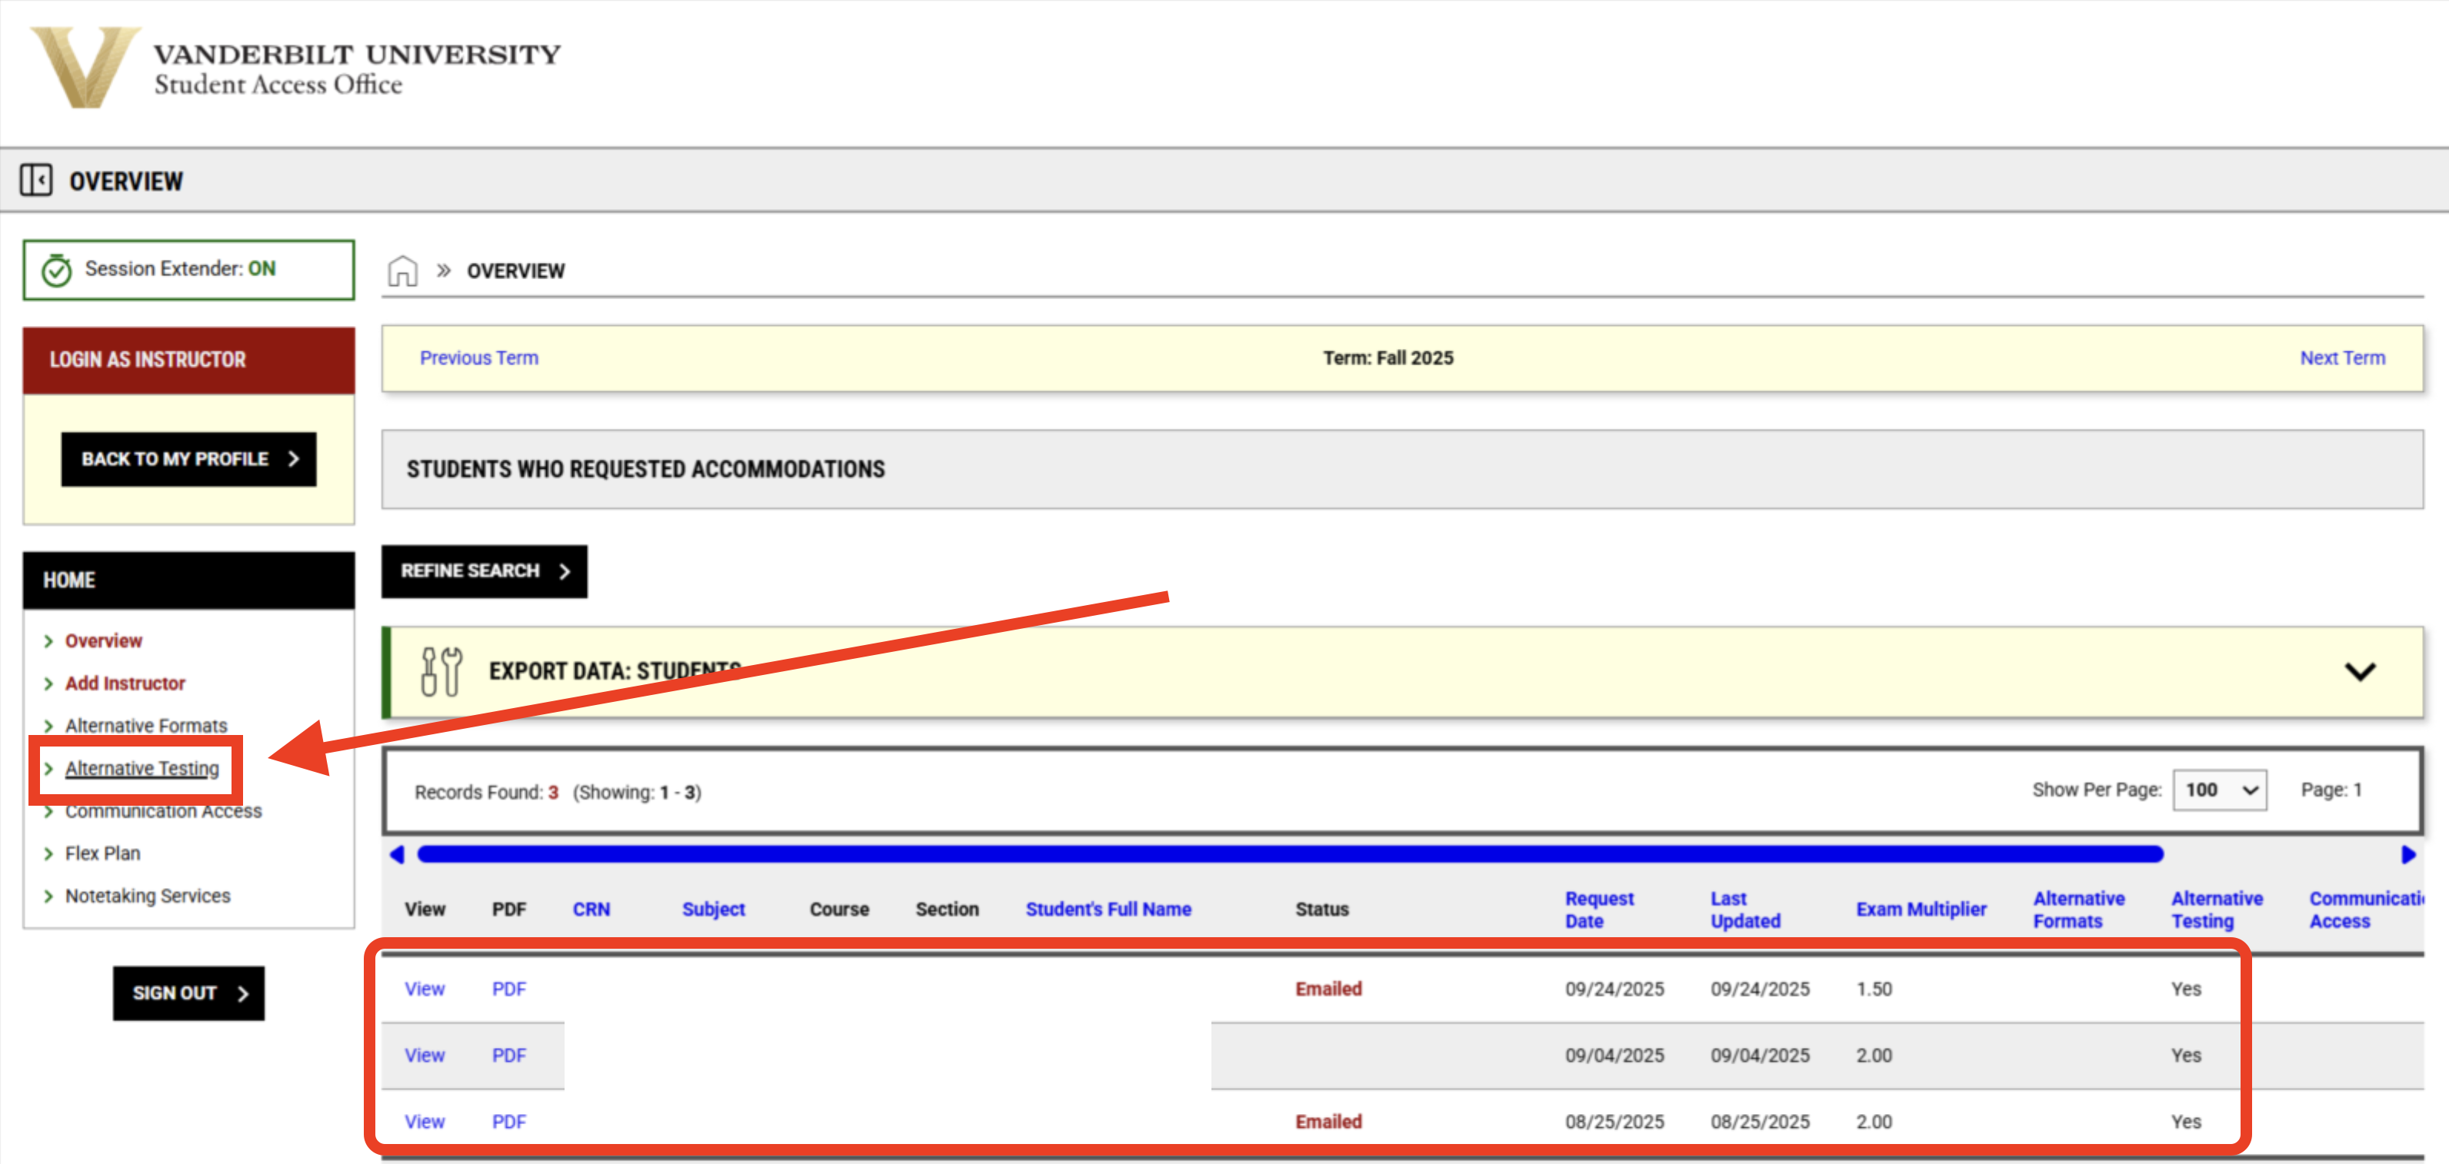This screenshot has height=1164, width=2449.
Task: Click the arrow icon next to Flex Plan
Action: 49,853
